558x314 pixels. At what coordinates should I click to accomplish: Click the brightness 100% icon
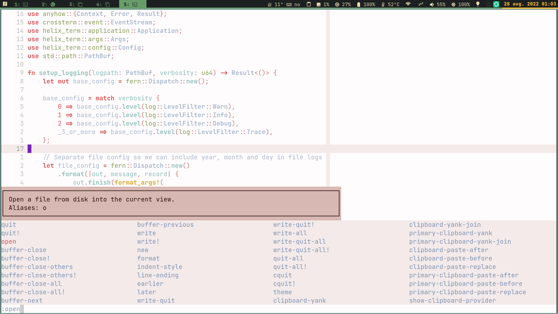(453, 4)
